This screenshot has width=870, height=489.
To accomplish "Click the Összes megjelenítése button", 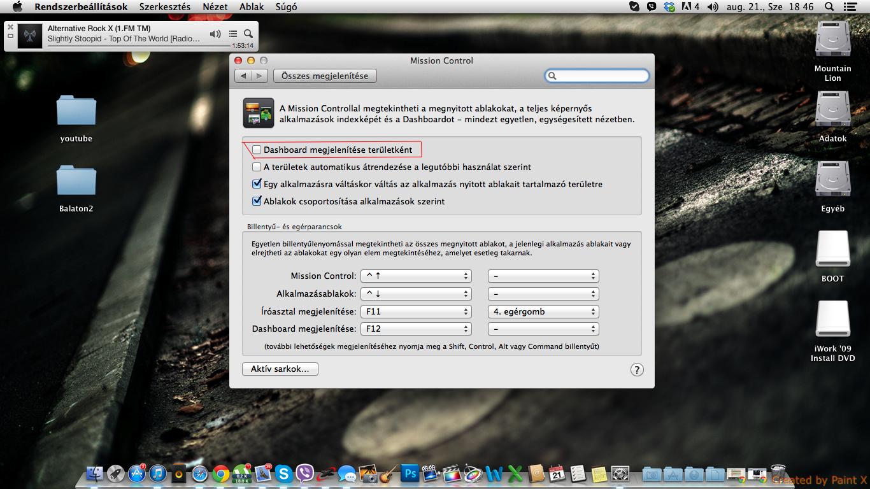I will [325, 76].
